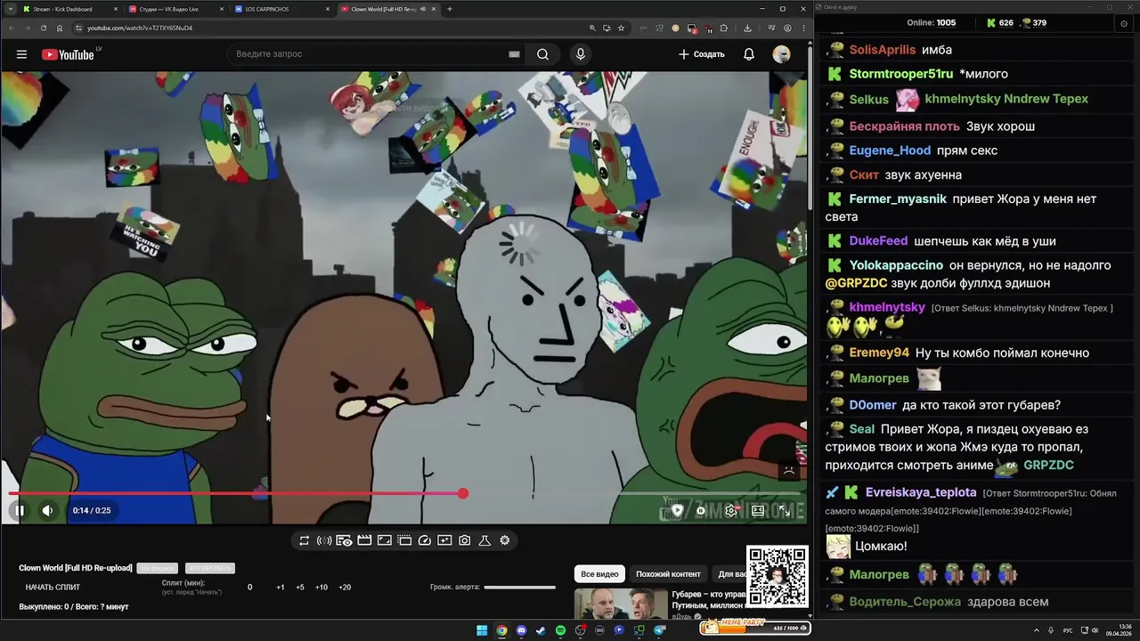Click the plus-screen icon in the extension toolbar
This screenshot has width=1140, height=641.
tap(444, 540)
